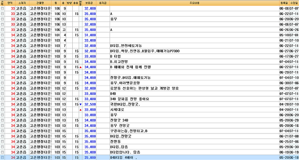Open the note 'B타입,반전세도가능'
299x160 pixels.
click(x=126, y=46)
